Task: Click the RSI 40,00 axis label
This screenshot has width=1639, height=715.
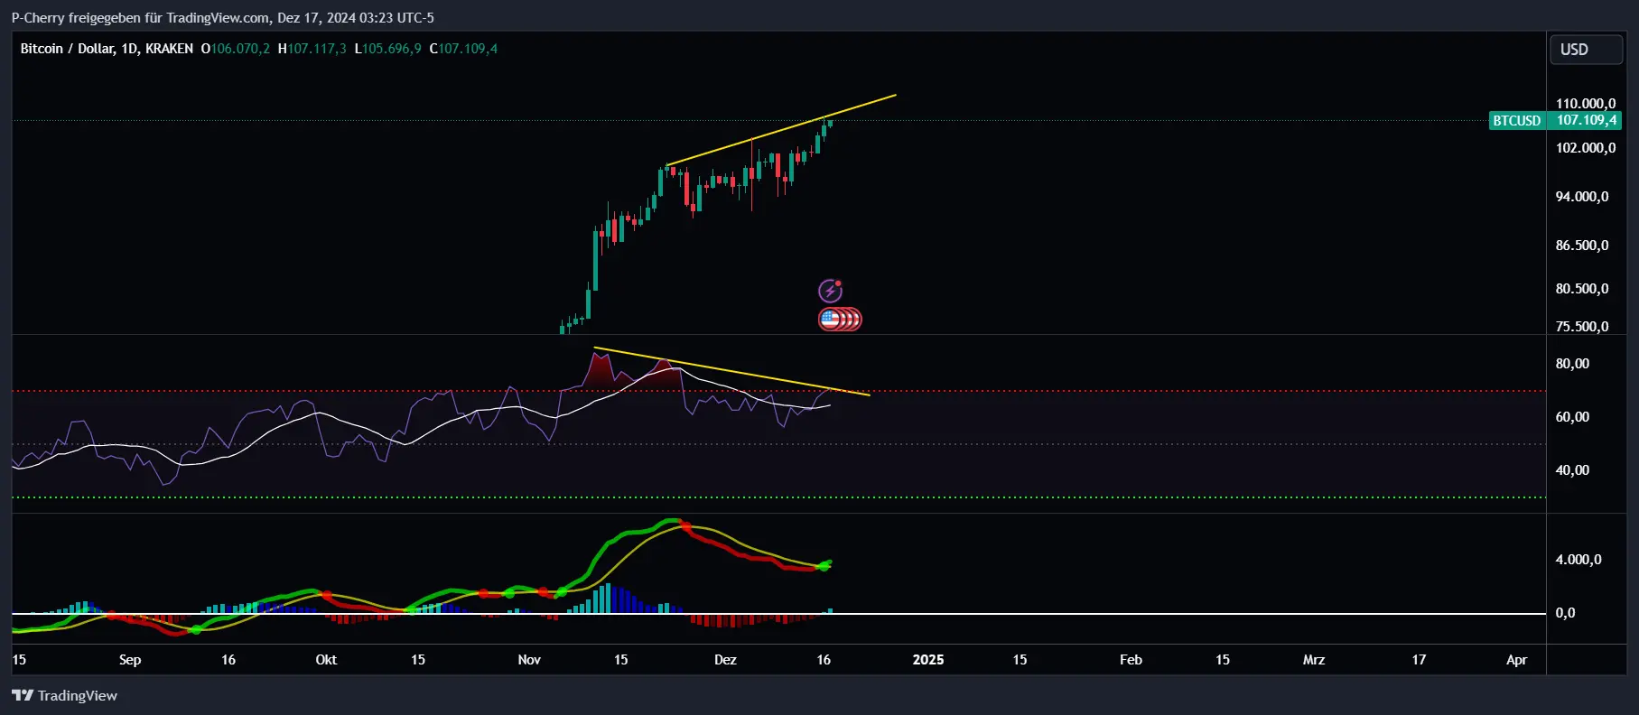Action: 1572,470
